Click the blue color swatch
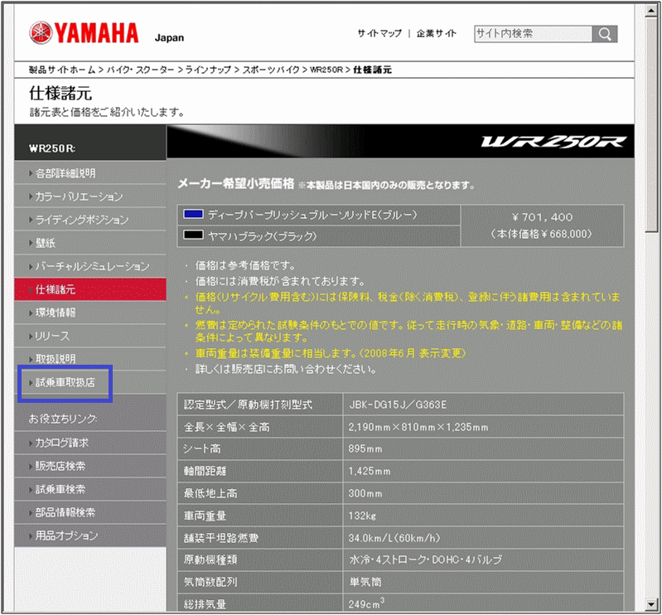Image resolution: width=662 pixels, height=615 pixels. pos(193,214)
